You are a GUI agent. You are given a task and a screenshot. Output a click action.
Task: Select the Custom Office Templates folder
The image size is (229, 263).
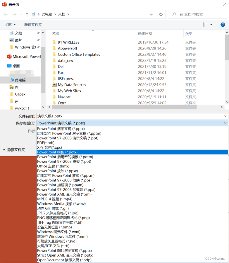(x=79, y=54)
